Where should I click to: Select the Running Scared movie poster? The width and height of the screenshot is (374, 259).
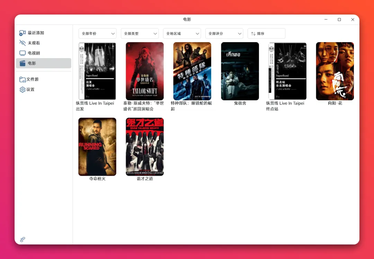97,147
